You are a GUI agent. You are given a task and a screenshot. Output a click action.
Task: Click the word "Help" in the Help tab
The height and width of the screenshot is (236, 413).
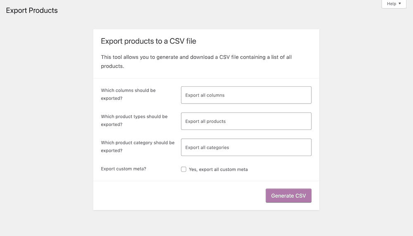click(392, 4)
